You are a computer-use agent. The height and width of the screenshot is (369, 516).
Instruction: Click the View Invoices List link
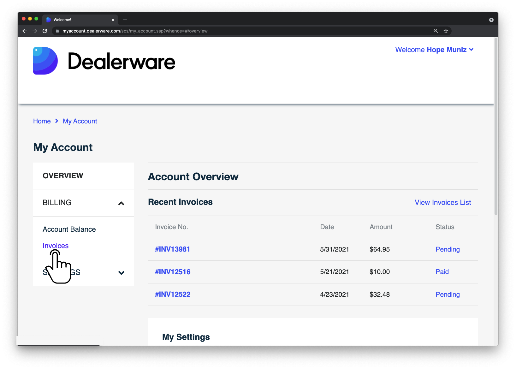pos(442,202)
